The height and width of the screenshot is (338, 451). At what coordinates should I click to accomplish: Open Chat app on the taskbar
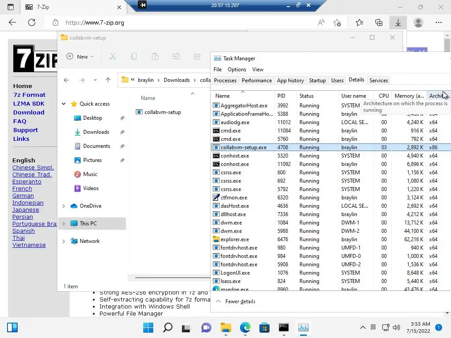(206, 327)
